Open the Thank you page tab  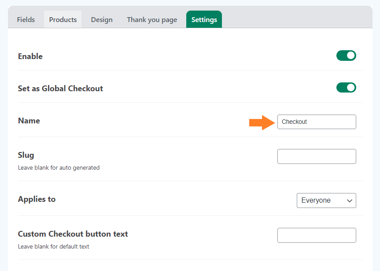click(152, 19)
